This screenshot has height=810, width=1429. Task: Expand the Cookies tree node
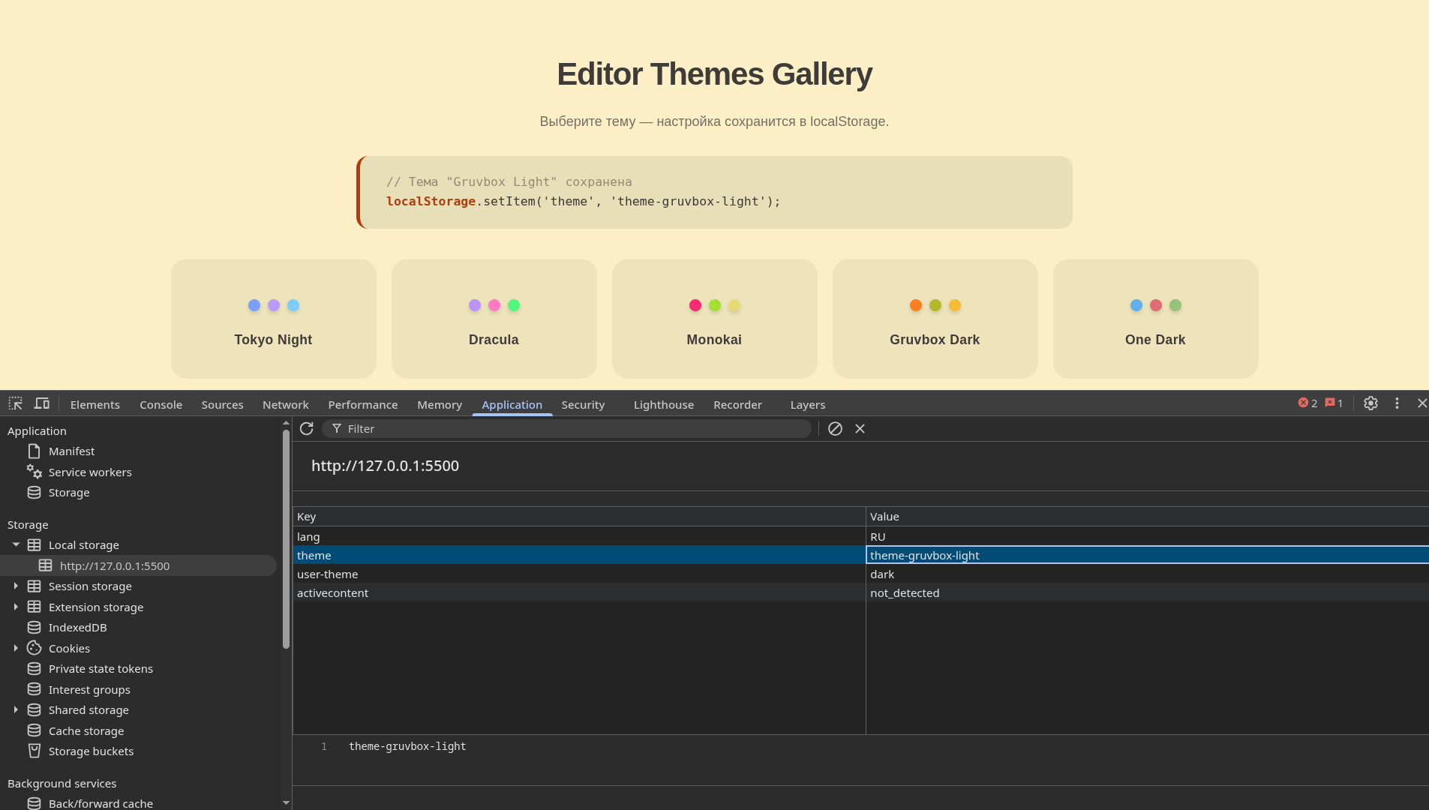point(16,648)
